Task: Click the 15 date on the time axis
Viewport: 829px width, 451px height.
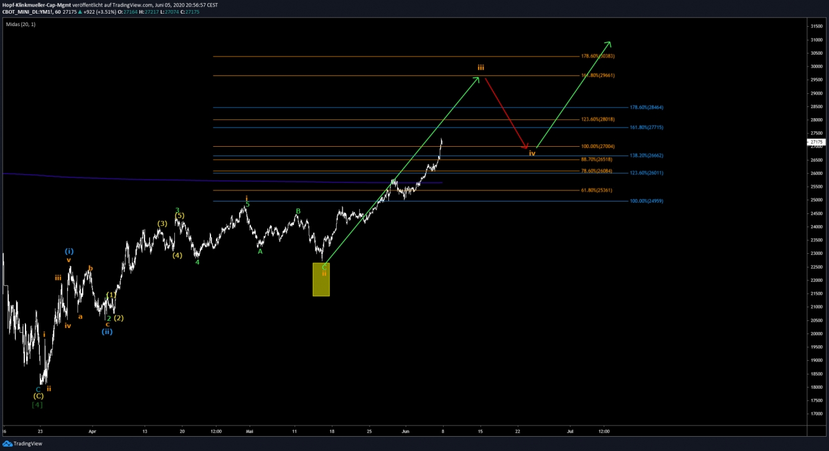Action: tap(480, 430)
